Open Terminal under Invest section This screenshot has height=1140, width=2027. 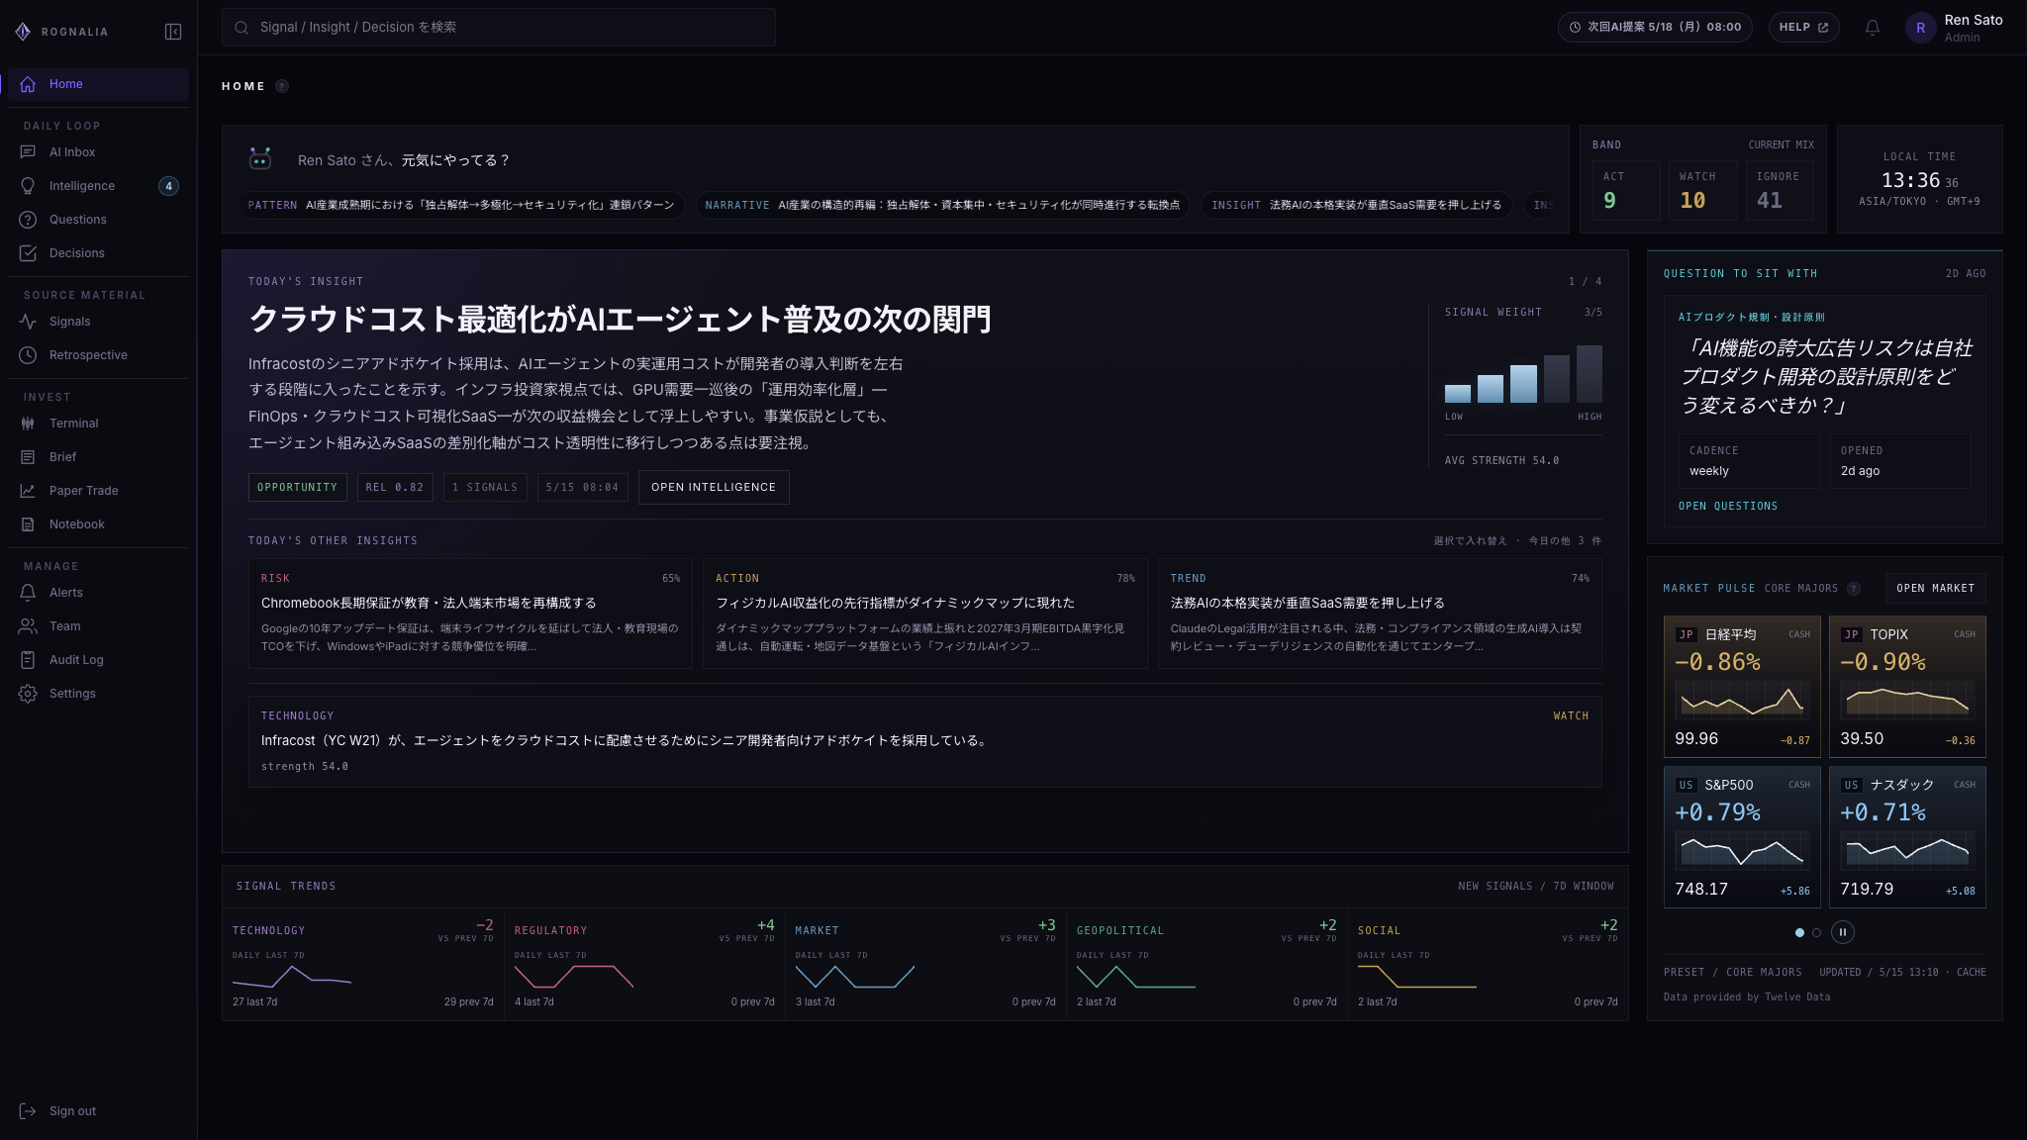click(x=98, y=424)
